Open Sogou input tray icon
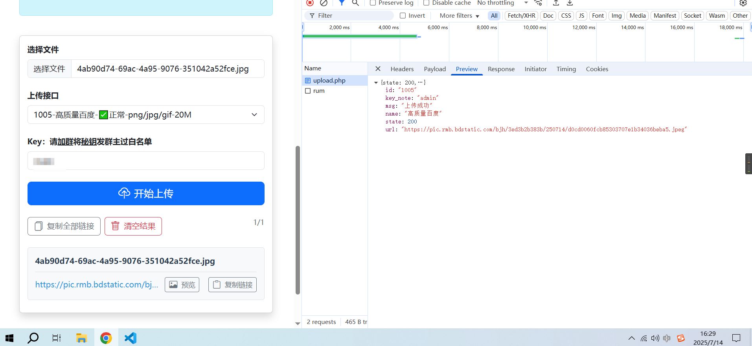The image size is (752, 346). pyautogui.click(x=681, y=338)
